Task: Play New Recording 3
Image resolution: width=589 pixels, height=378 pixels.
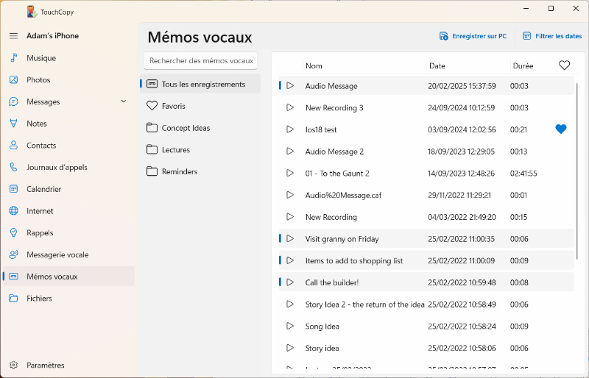Action: [290, 107]
